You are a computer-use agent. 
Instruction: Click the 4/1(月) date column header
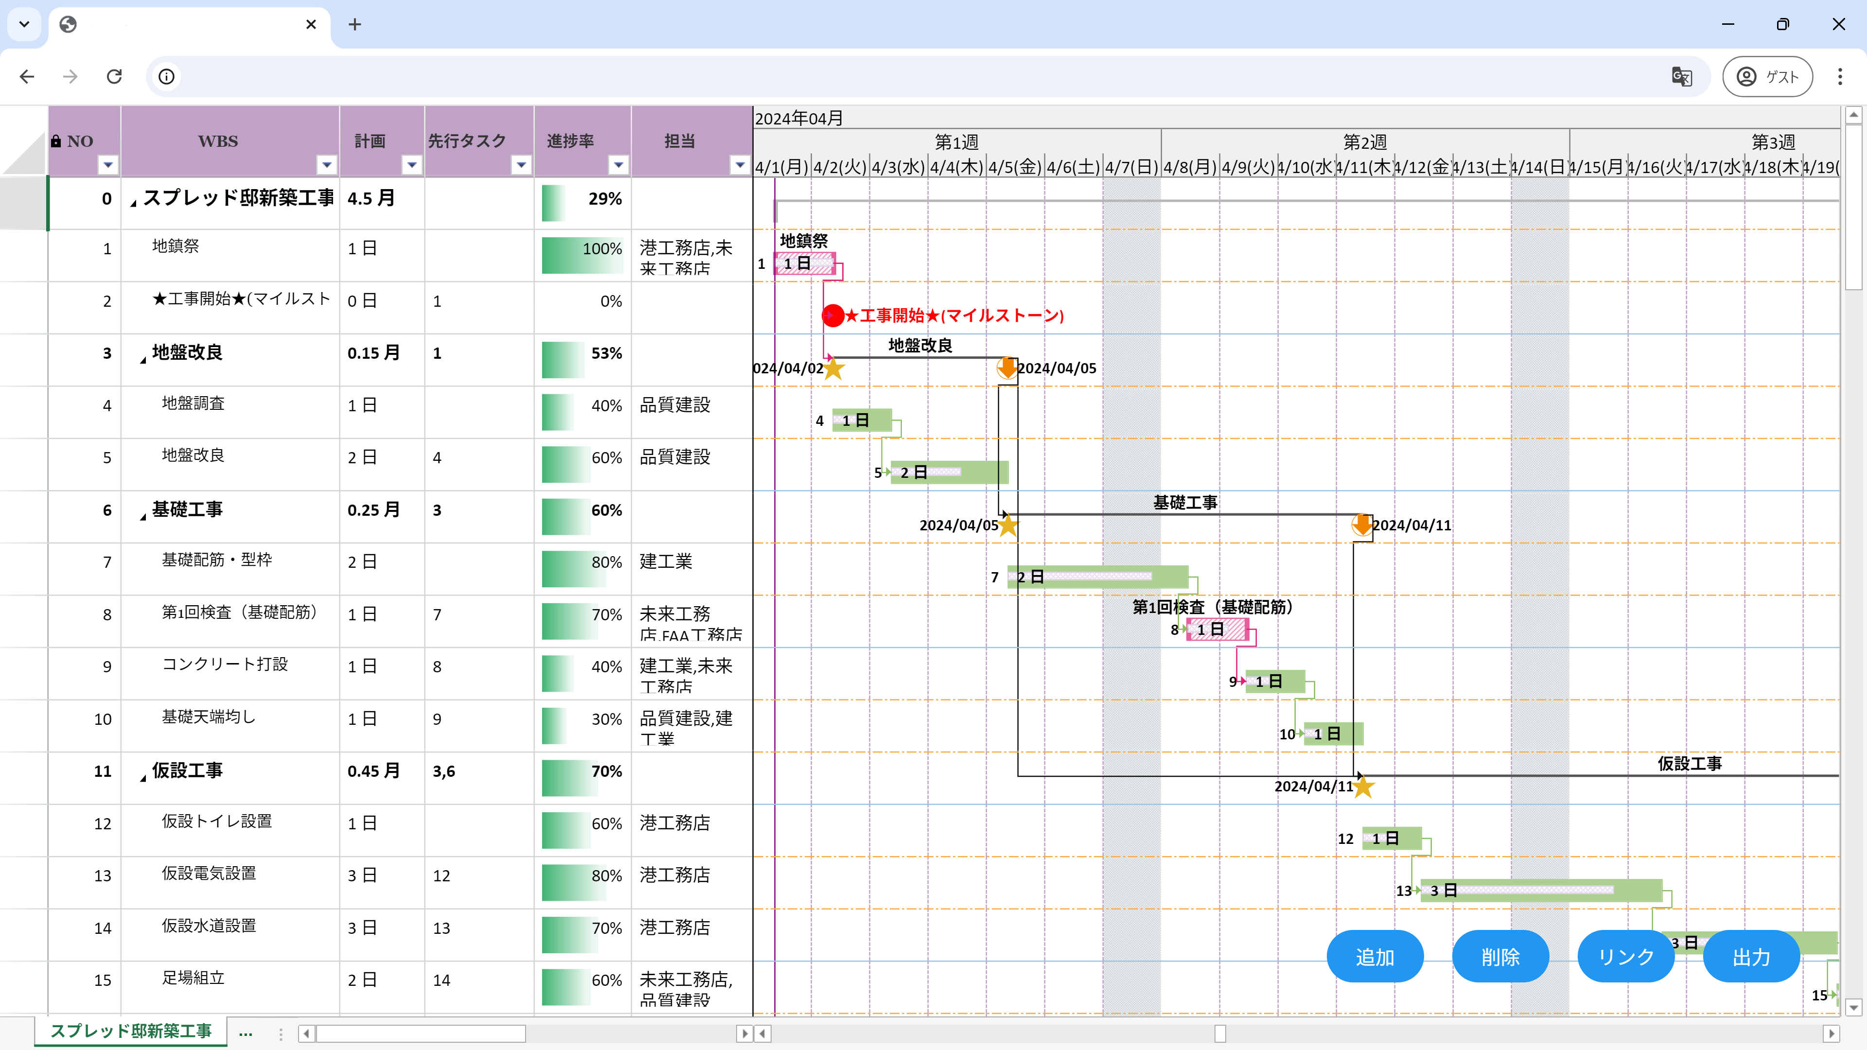tap(781, 167)
